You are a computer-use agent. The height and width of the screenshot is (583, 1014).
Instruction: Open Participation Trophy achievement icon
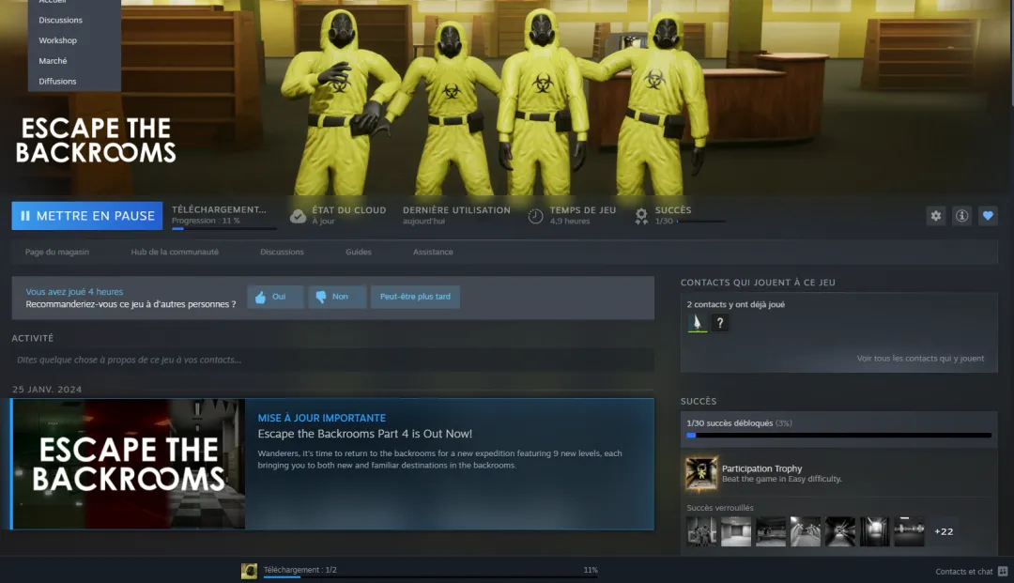click(701, 474)
